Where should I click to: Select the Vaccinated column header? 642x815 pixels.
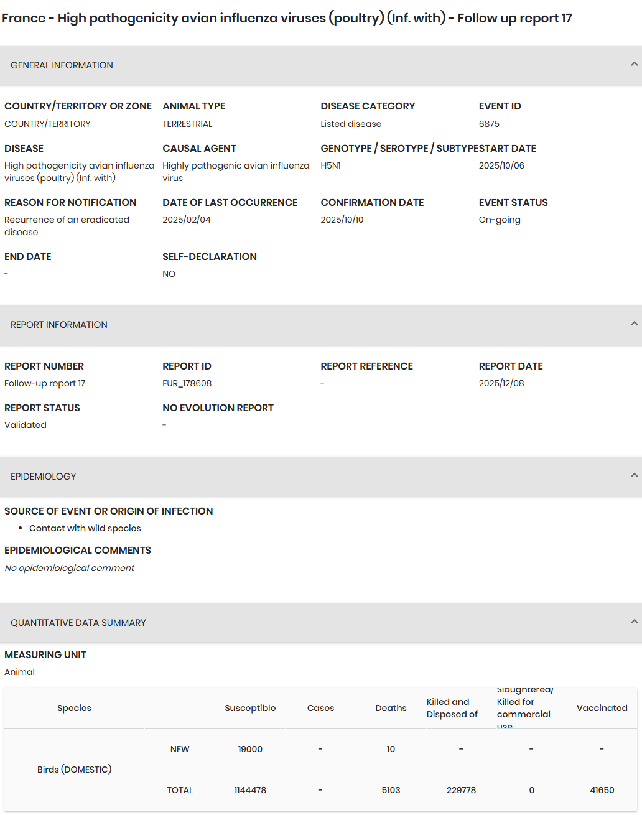pyautogui.click(x=602, y=708)
